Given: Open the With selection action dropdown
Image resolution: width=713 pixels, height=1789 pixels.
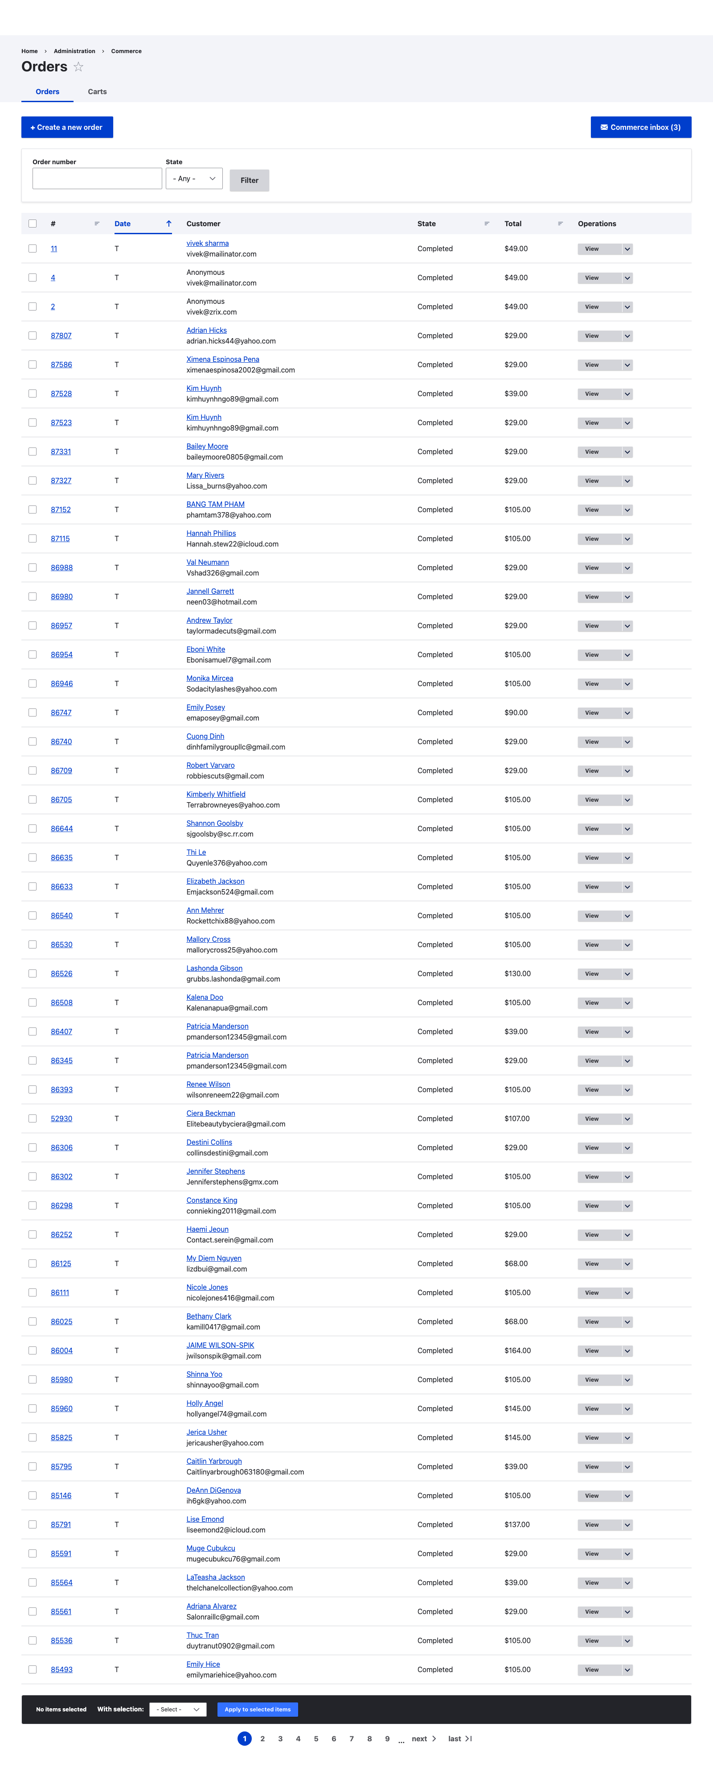Looking at the screenshot, I should [x=178, y=1709].
